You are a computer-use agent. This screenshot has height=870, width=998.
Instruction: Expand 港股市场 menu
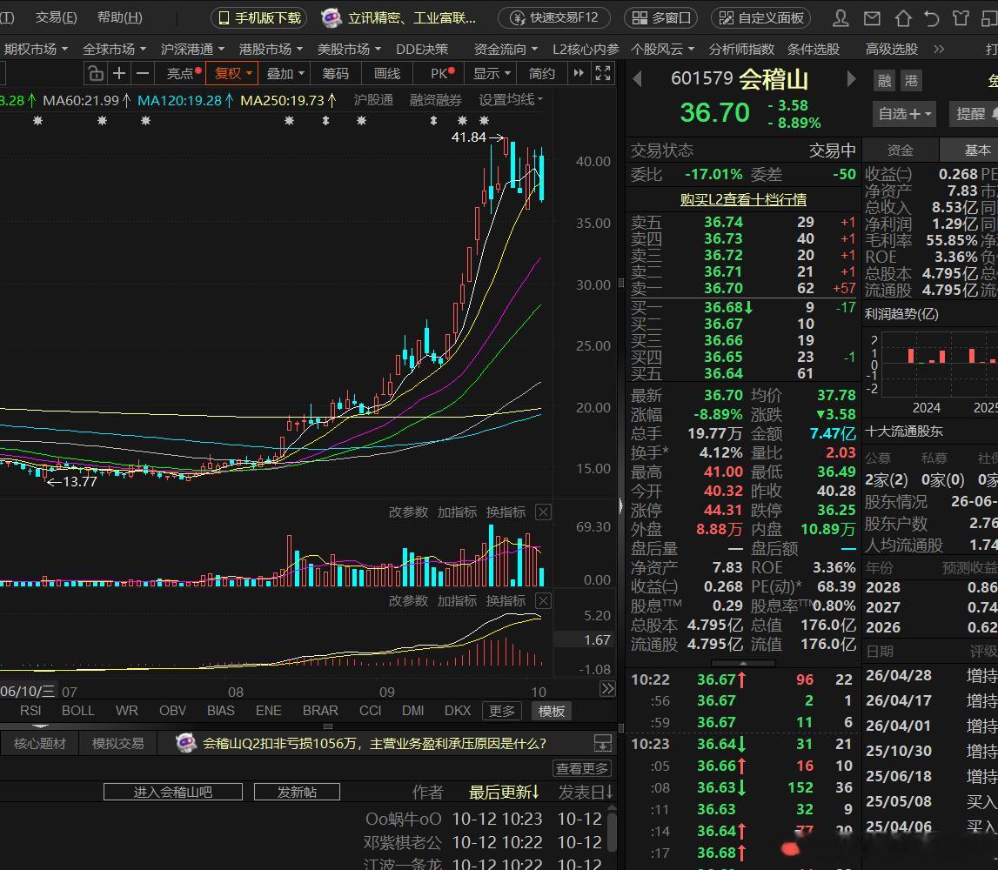click(x=271, y=49)
